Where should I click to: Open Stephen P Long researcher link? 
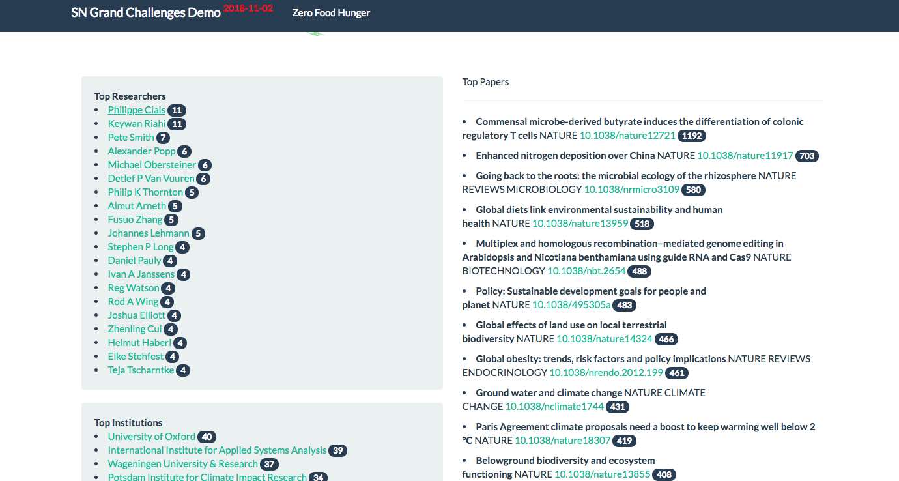point(141,247)
